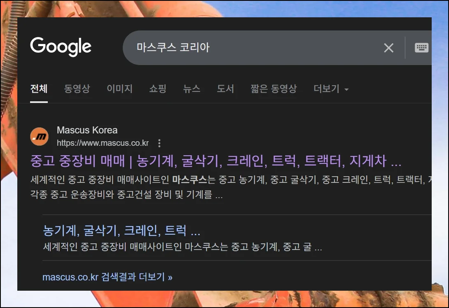Screen dimensions: 449x308
Task: Click the snippet starting 세계적인 중고 중장비 매매사이트인 마스쿠스는 중고 농기계, 중고 굴삭기
Action: [231, 180]
